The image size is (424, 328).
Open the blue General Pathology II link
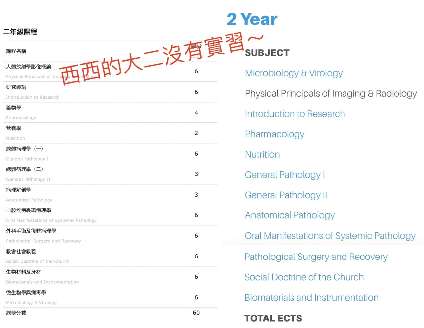coord(286,195)
